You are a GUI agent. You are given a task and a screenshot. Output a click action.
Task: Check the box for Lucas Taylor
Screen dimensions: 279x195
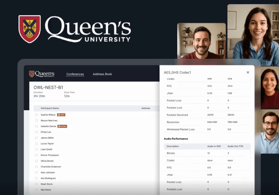[x=36, y=144]
